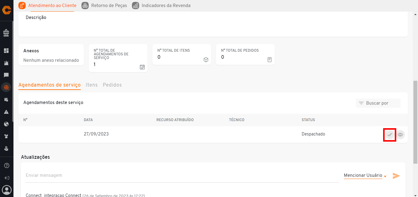
Task: Click the Atualizações heading
Action: [35, 157]
